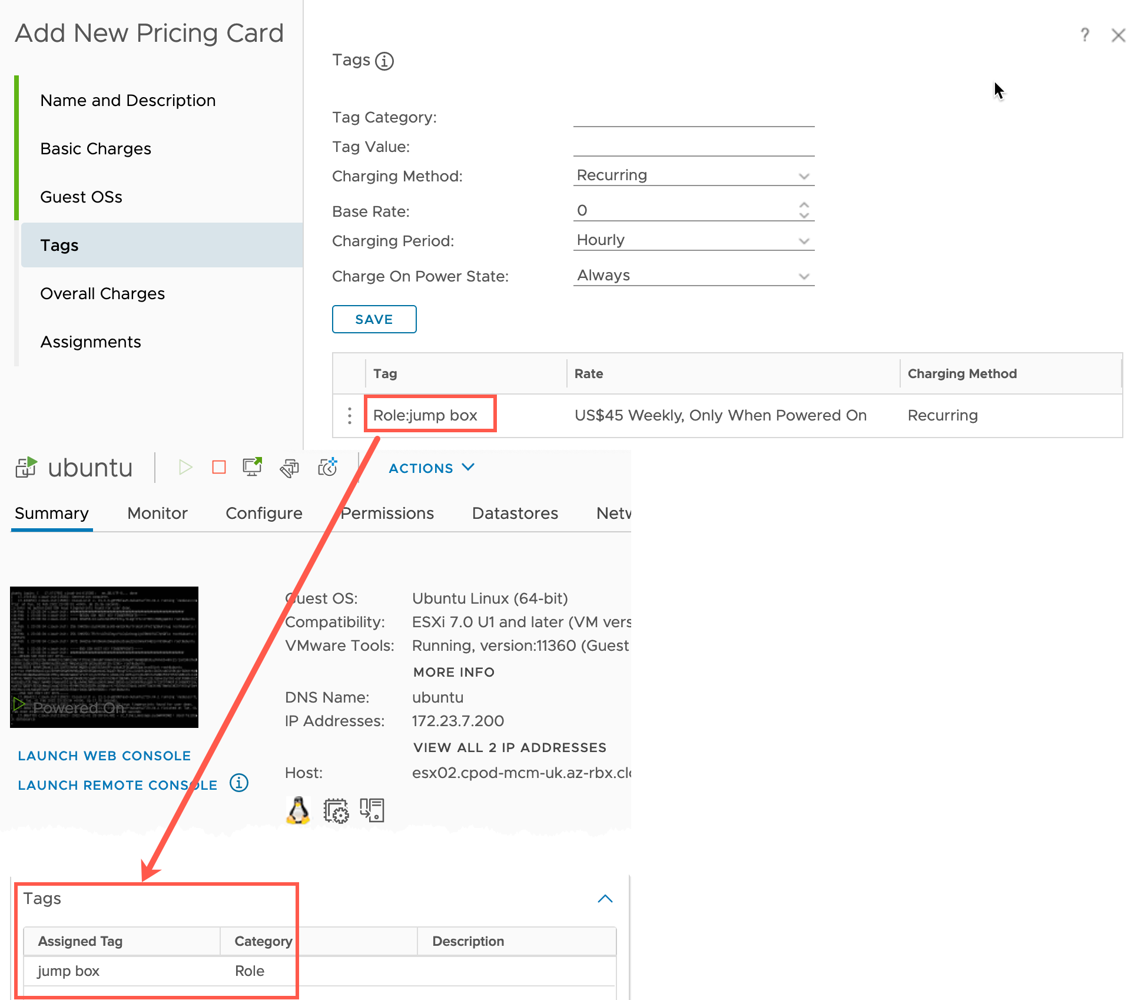1141x1000 pixels.
Task: Launch console via the monitor icon
Action: click(253, 467)
